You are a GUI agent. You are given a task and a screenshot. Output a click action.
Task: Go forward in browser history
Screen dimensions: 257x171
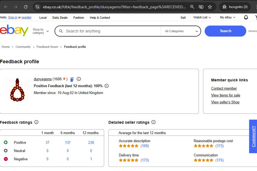click(x=16, y=7)
